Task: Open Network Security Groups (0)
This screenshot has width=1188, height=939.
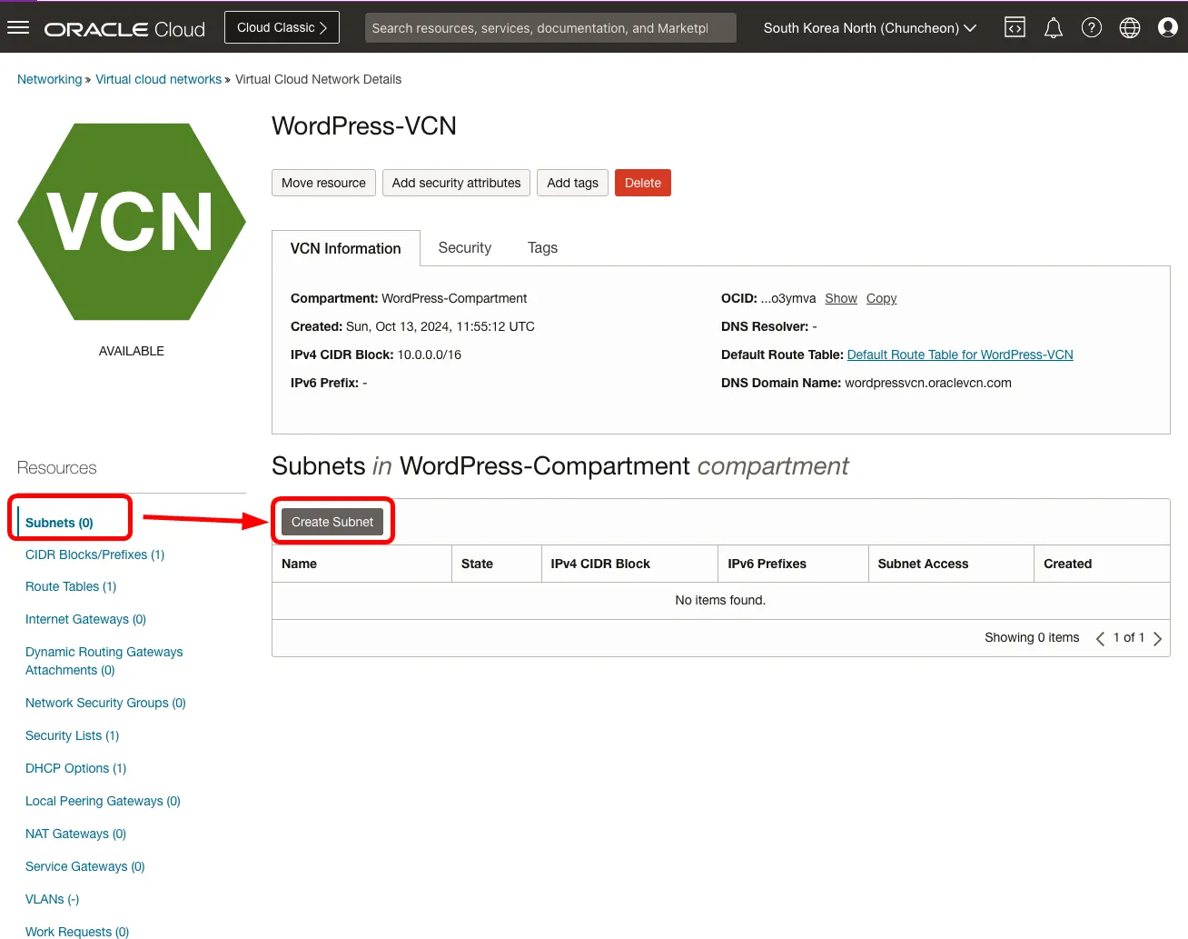Action: pyautogui.click(x=105, y=703)
